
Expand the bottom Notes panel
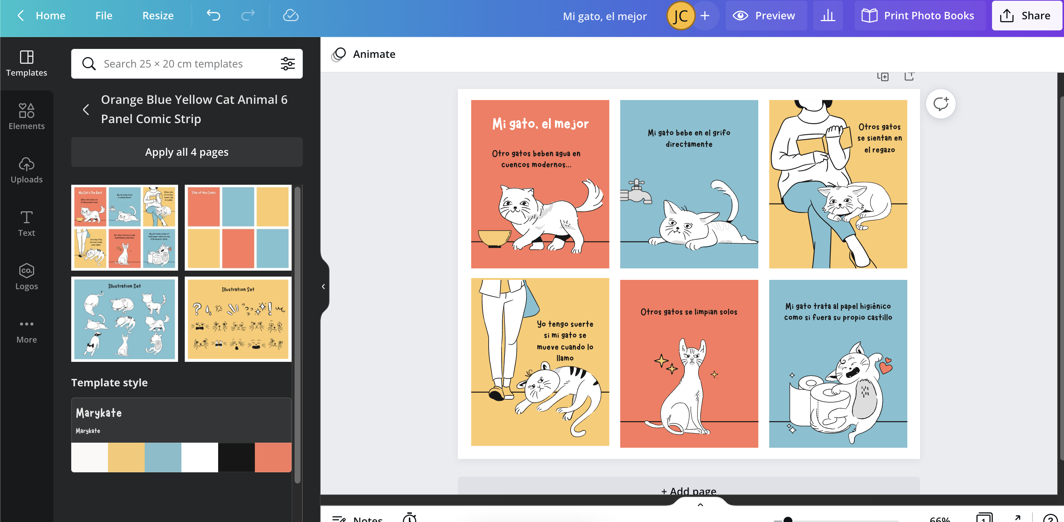click(x=700, y=505)
